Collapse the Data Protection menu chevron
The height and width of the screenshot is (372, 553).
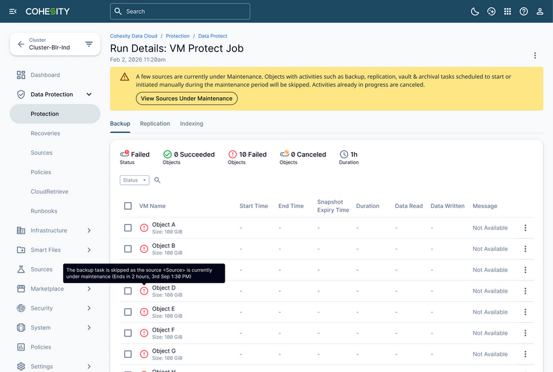pyautogui.click(x=89, y=94)
